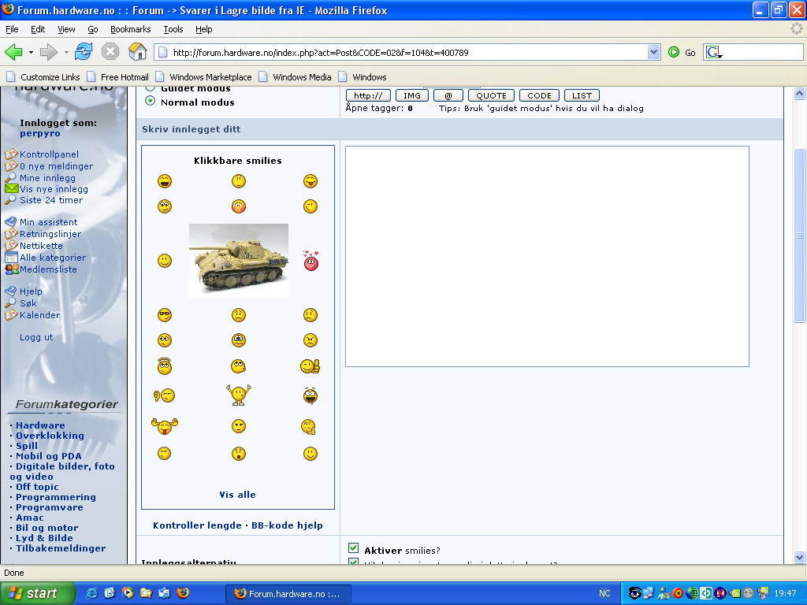Insert the thumbs-down smiley
The width and height of the screenshot is (807, 605).
[x=165, y=395]
